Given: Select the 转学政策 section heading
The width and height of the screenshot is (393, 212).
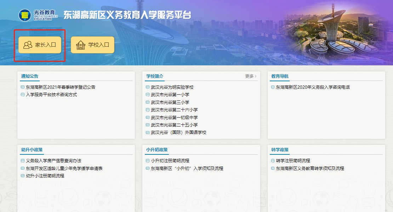Looking at the screenshot, I should (x=280, y=150).
